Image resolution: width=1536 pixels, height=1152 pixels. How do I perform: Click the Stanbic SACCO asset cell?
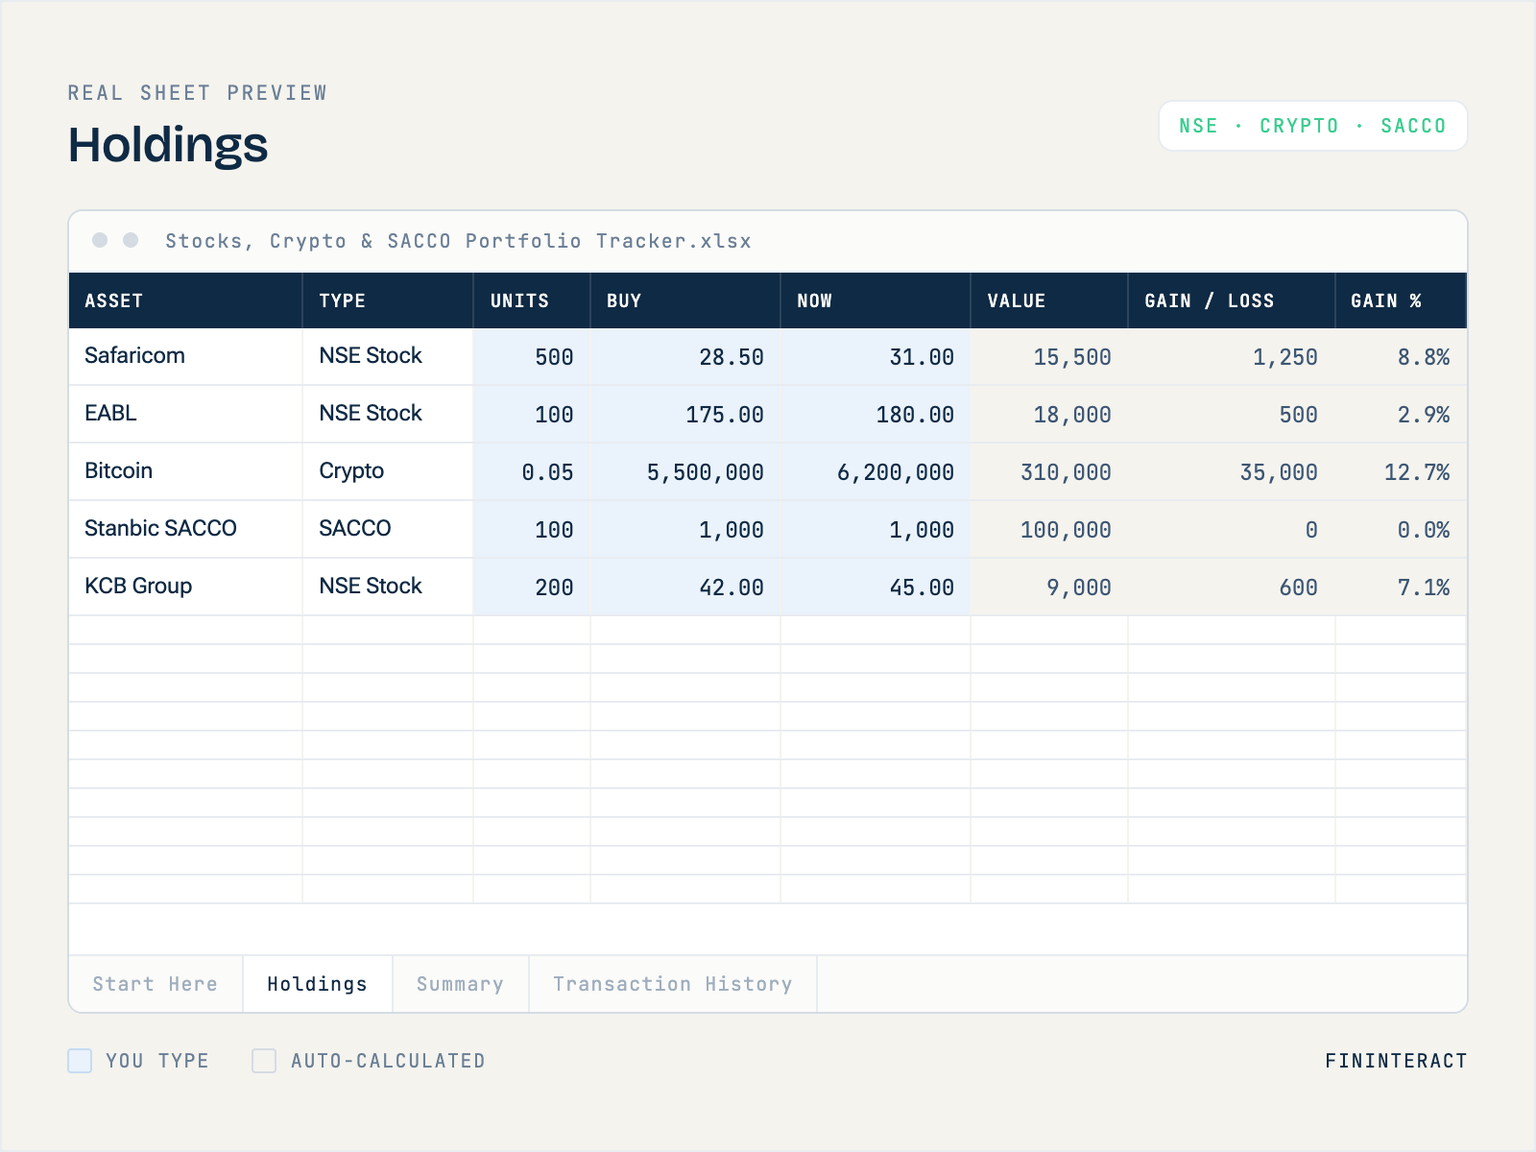pos(185,529)
